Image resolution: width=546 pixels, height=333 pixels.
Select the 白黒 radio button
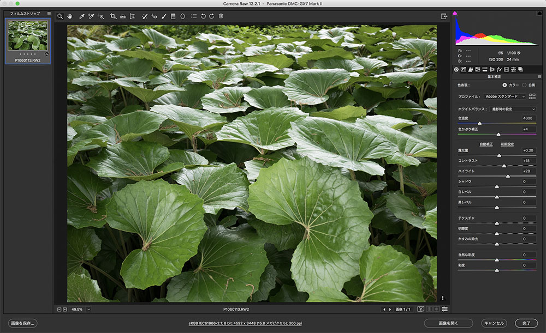[524, 85]
